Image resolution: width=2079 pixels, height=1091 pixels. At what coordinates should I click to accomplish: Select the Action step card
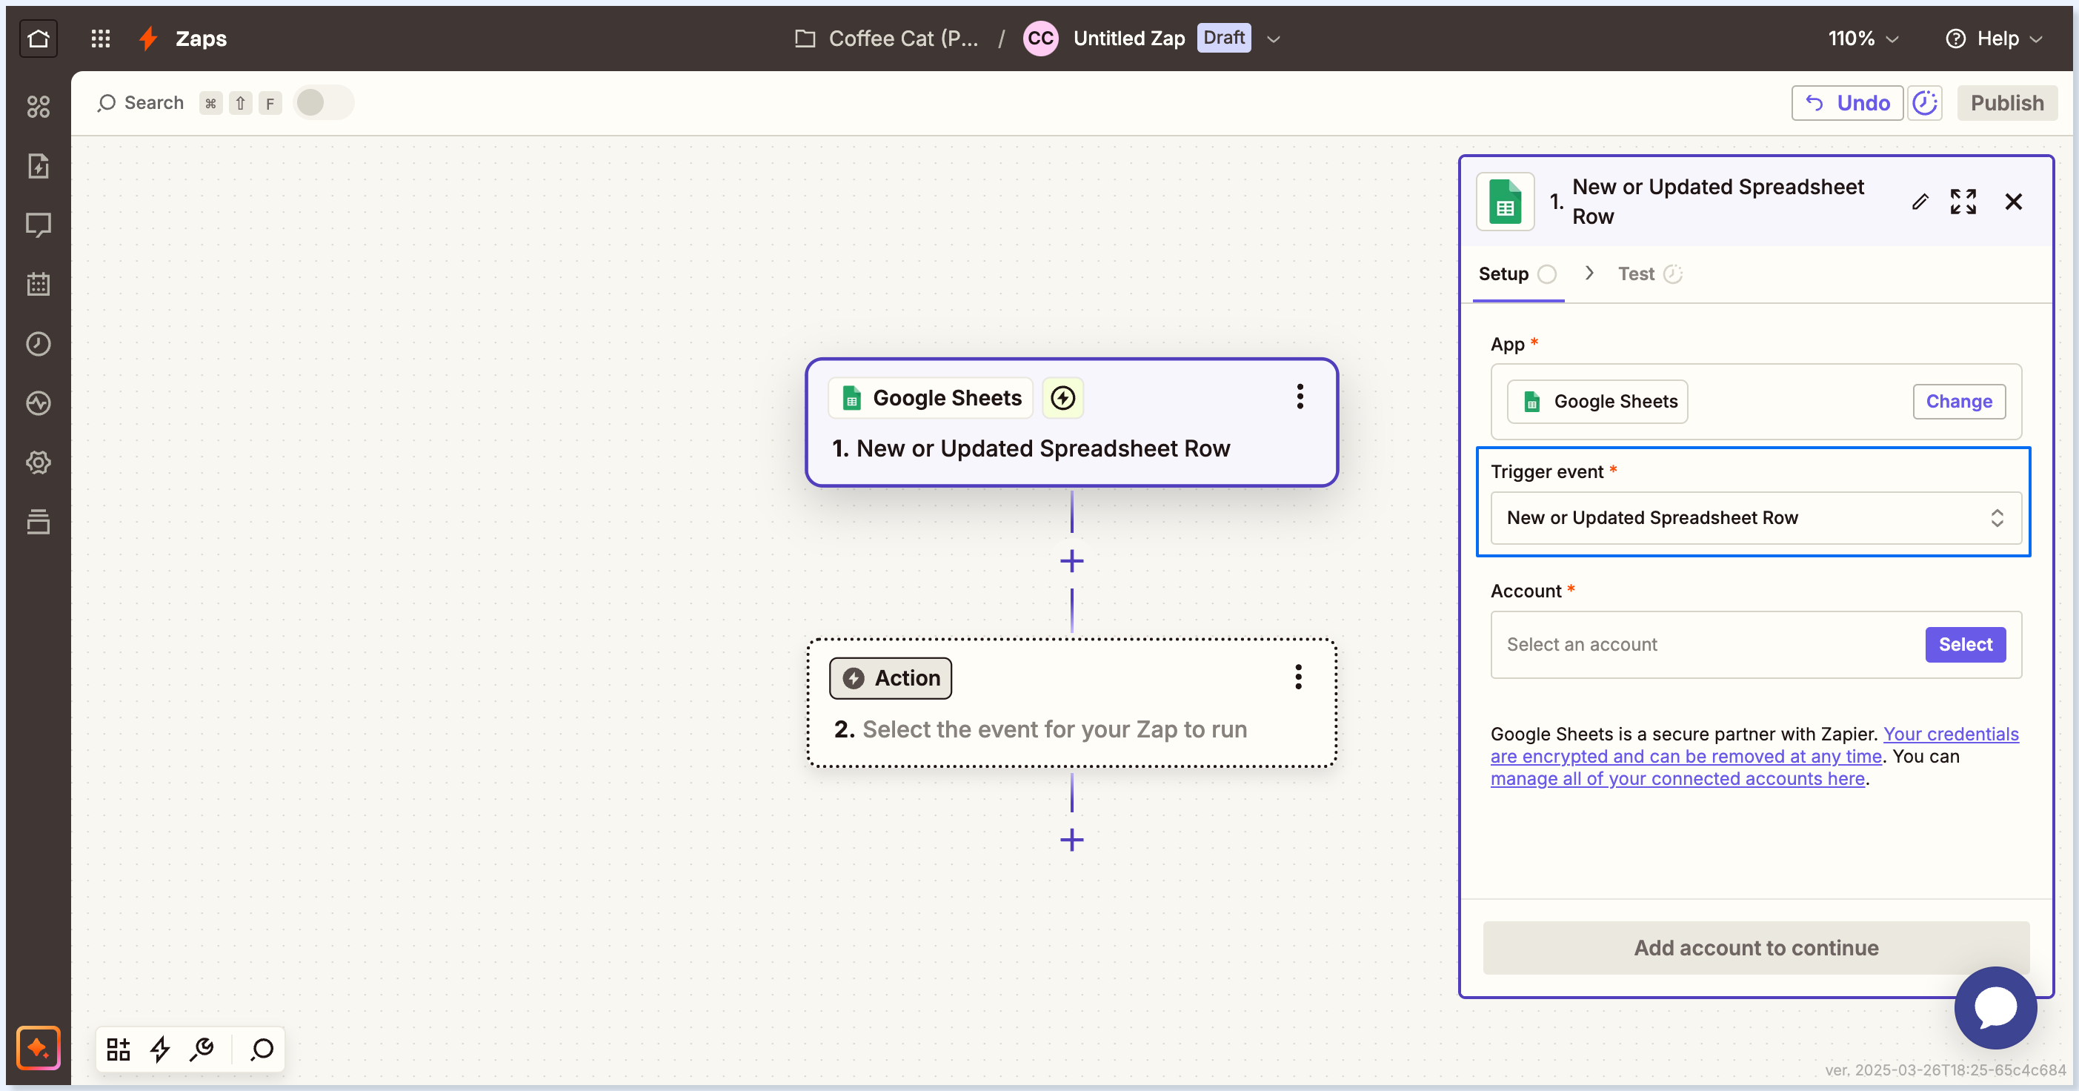pos(1071,703)
